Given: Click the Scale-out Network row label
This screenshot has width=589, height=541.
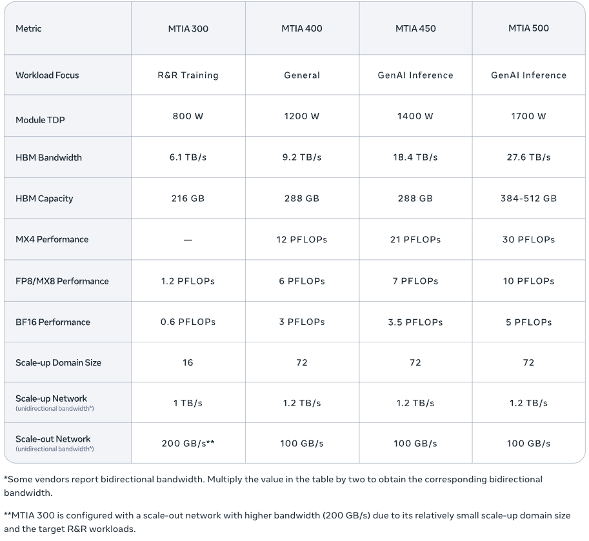Looking at the screenshot, I should click(x=53, y=439).
